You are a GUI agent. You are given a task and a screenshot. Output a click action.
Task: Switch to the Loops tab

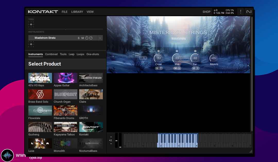[x=80, y=54]
